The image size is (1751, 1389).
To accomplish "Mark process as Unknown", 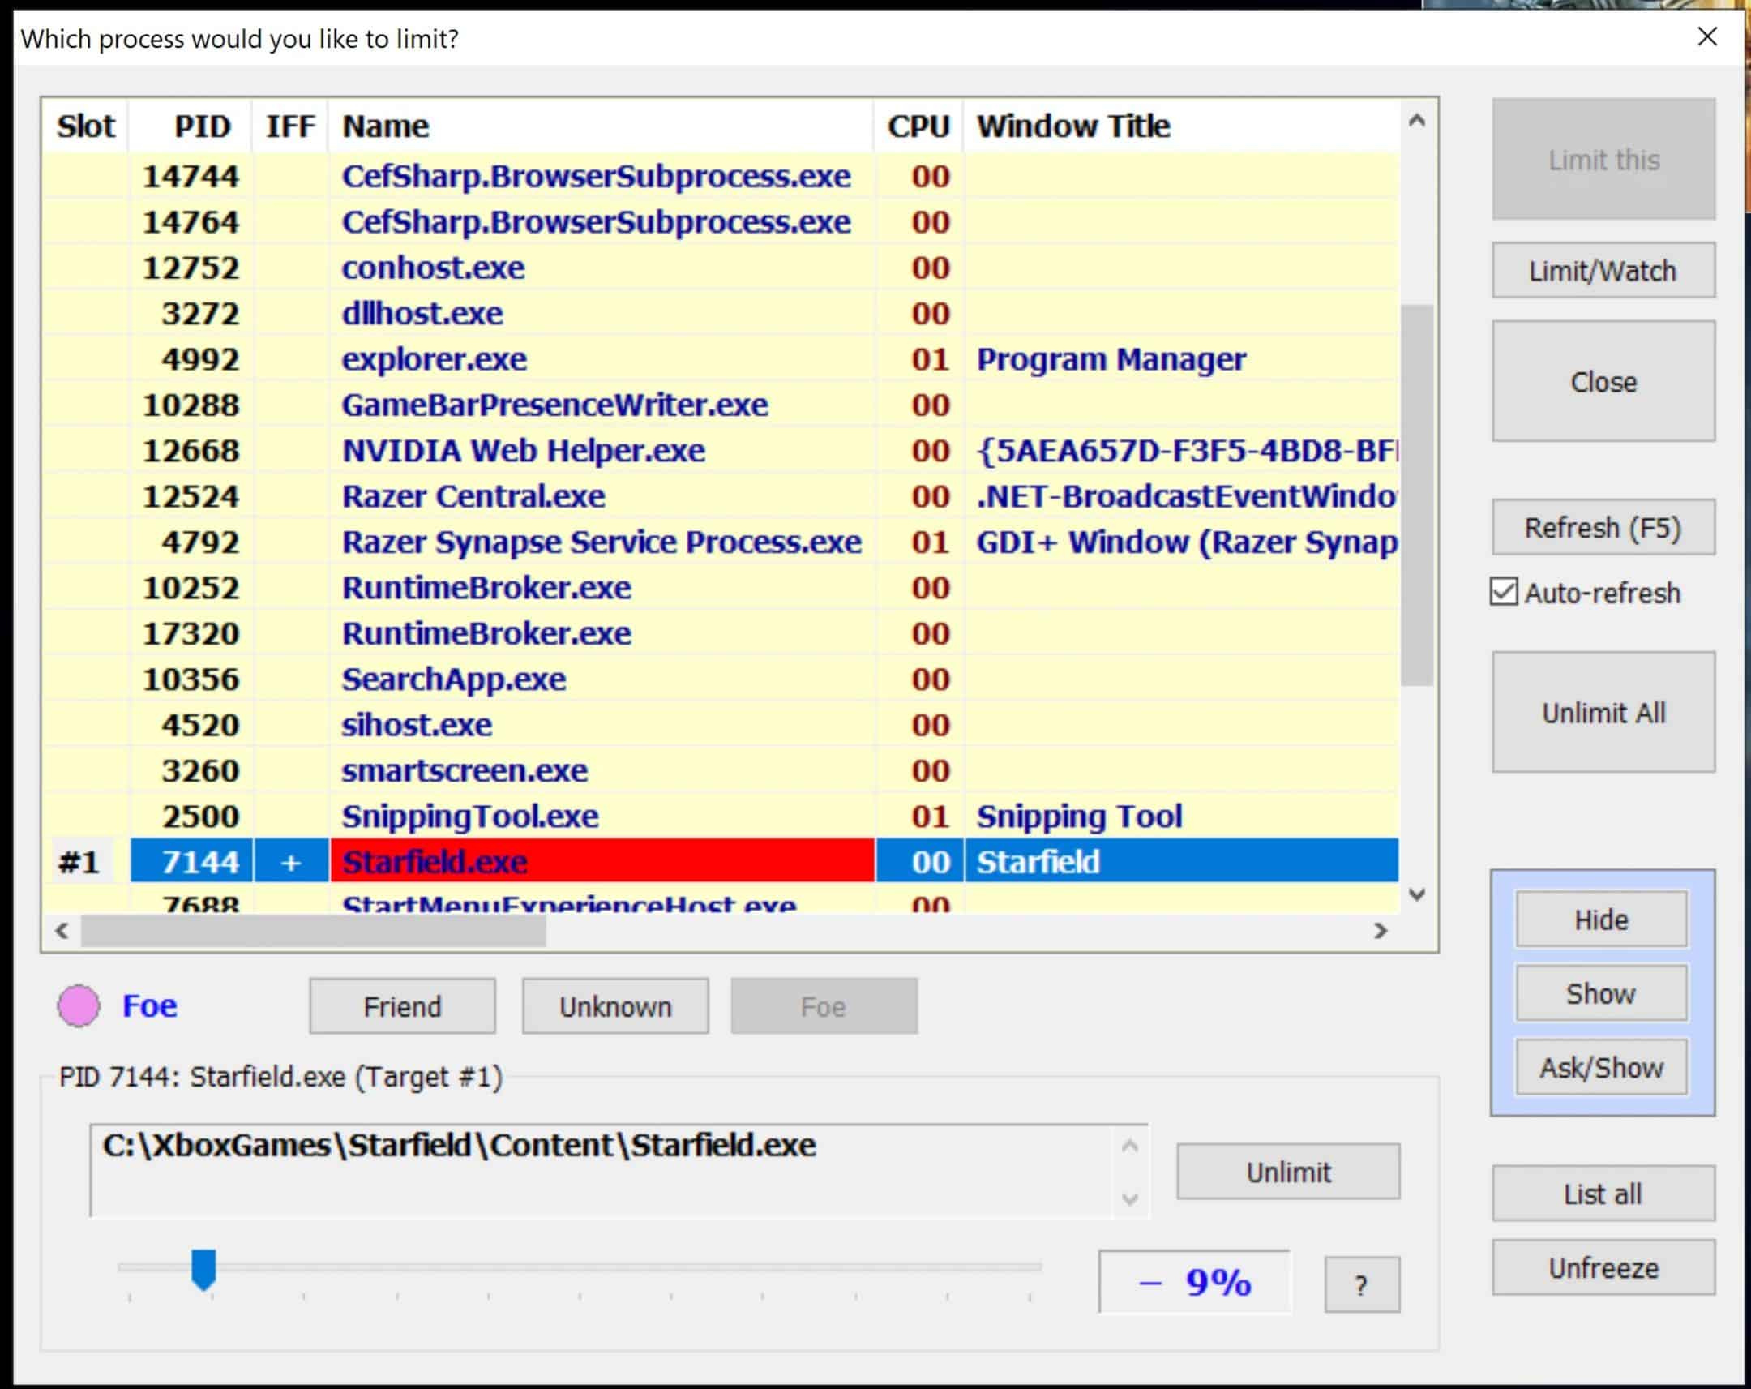I will coord(614,1006).
